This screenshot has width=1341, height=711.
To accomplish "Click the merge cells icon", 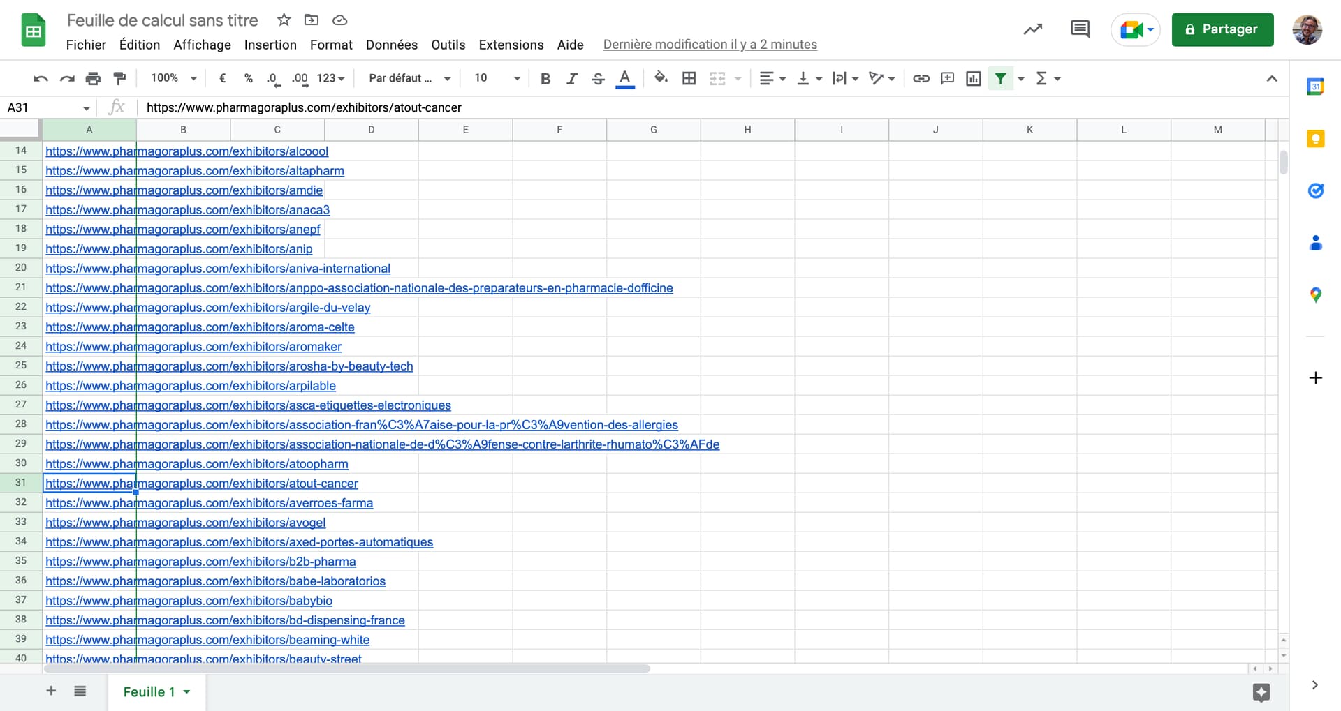I will point(717,79).
